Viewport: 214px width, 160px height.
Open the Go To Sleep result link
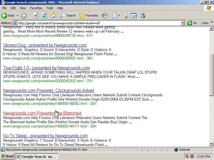click(45, 136)
